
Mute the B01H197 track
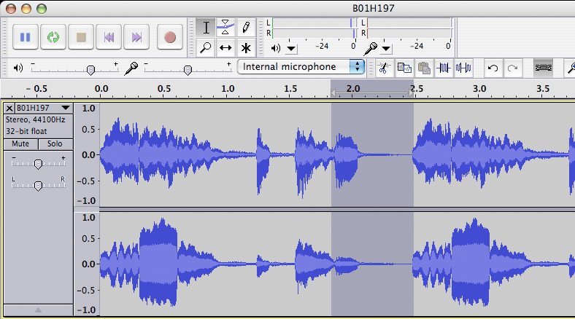tap(20, 143)
